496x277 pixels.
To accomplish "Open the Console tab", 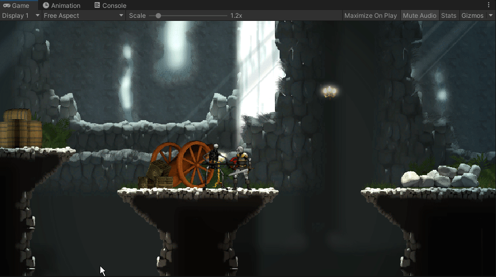I will tap(110, 5).
